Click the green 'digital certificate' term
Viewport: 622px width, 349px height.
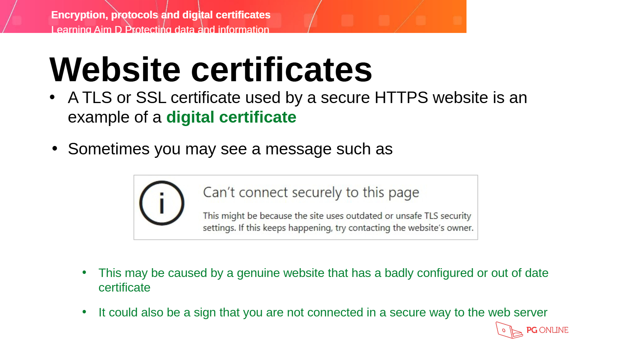(x=231, y=118)
